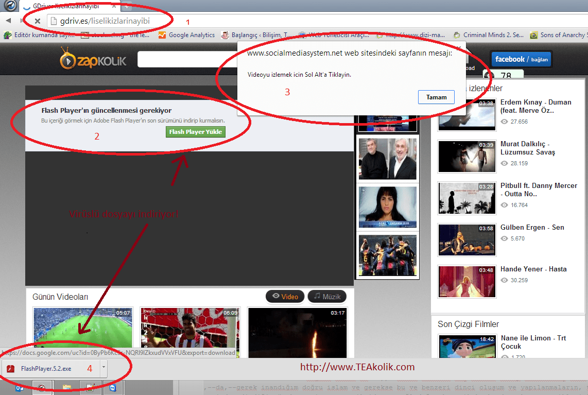Click the Flash Player Yükle button
This screenshot has width=588, height=395.
[x=195, y=132]
